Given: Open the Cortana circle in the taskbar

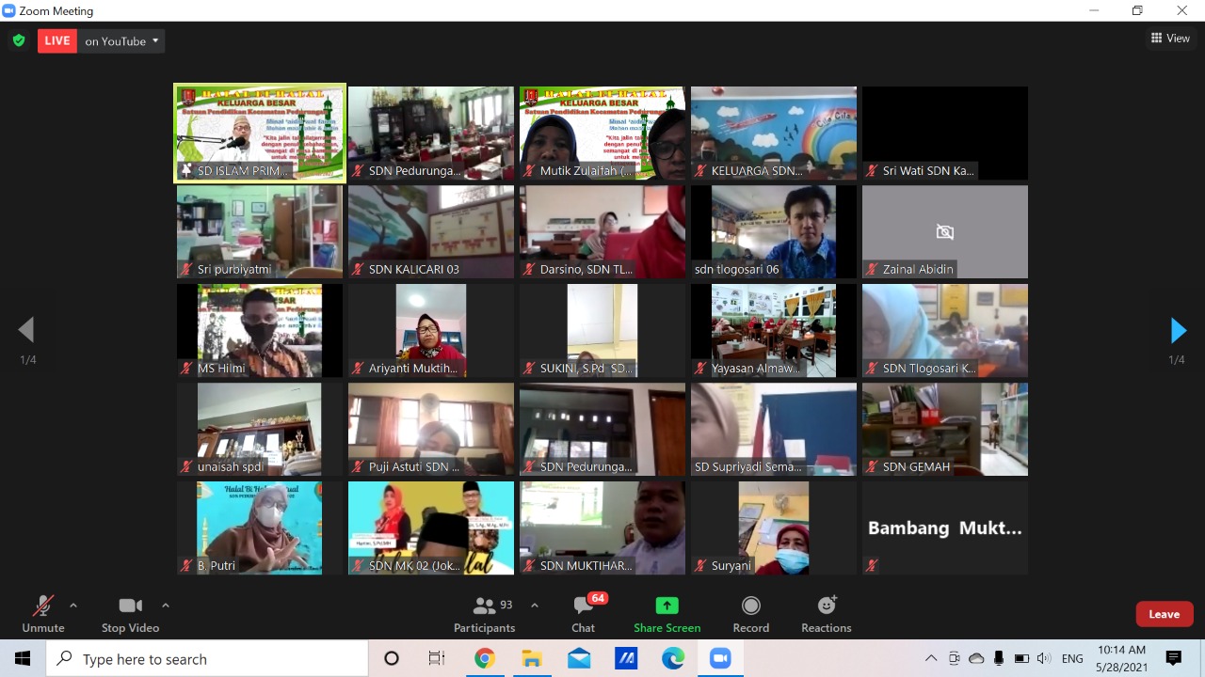Looking at the screenshot, I should pyautogui.click(x=392, y=658).
